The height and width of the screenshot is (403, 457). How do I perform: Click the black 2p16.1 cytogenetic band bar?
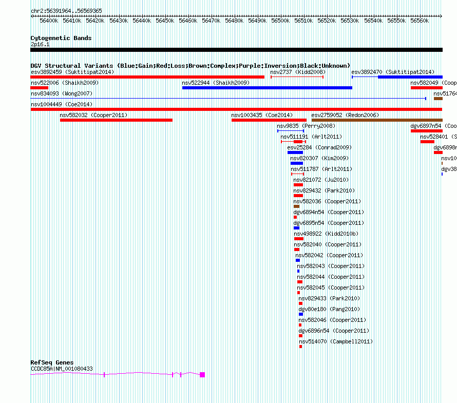pyautogui.click(x=236, y=50)
